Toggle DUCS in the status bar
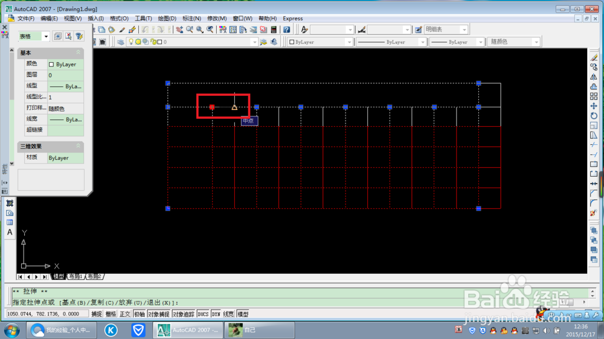This screenshot has height=339, width=604. (x=203, y=314)
